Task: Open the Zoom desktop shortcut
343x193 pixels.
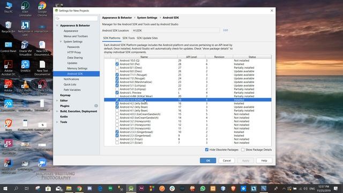Action: 42,165
